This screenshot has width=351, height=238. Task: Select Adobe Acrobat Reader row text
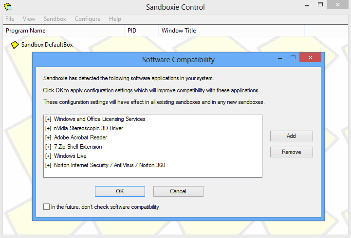tap(81, 137)
